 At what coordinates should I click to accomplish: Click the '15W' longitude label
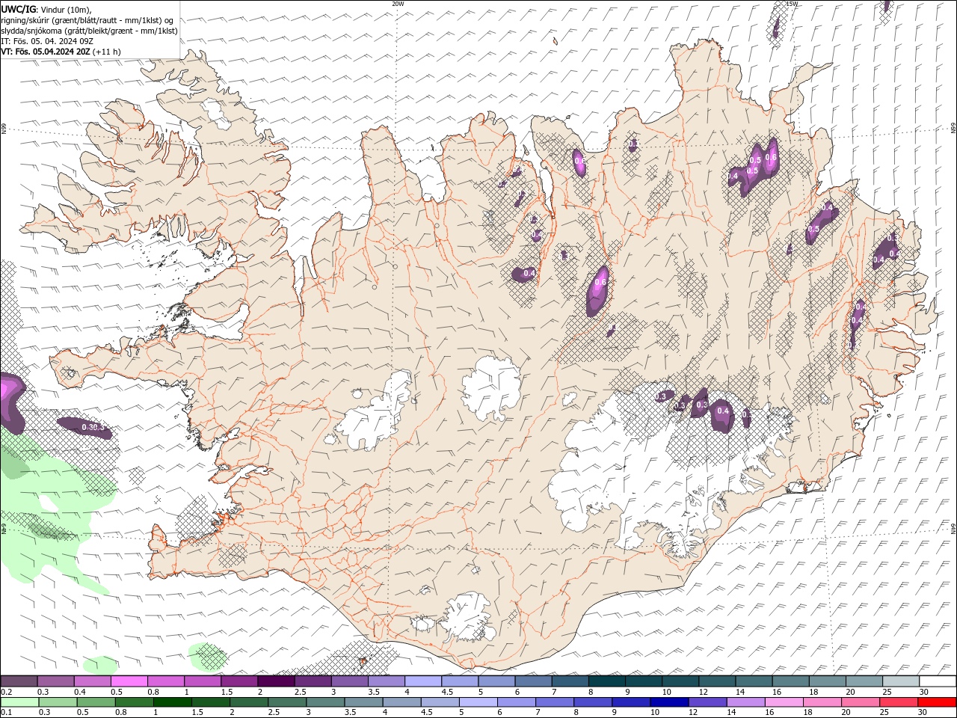pos(792,4)
